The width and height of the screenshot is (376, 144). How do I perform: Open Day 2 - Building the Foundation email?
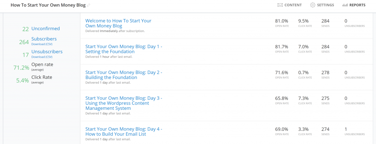(124, 75)
